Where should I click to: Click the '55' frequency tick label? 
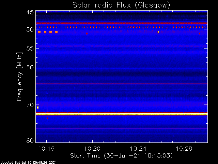coord(30,49)
